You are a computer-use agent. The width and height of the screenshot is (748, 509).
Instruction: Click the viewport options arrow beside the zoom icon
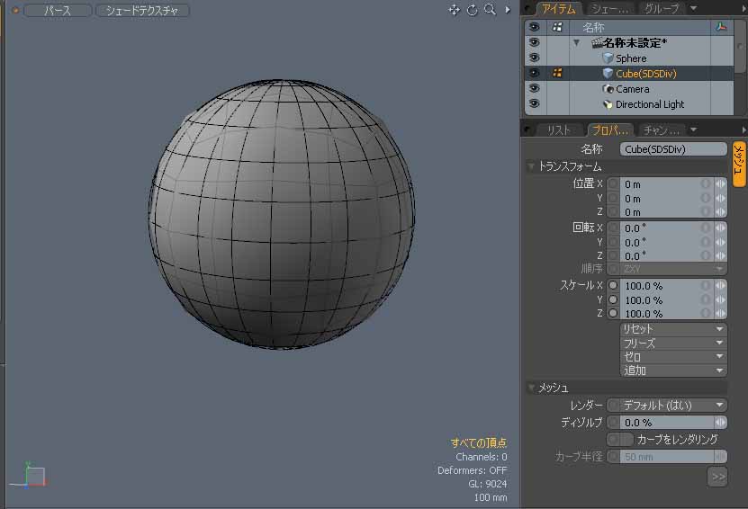(508, 10)
